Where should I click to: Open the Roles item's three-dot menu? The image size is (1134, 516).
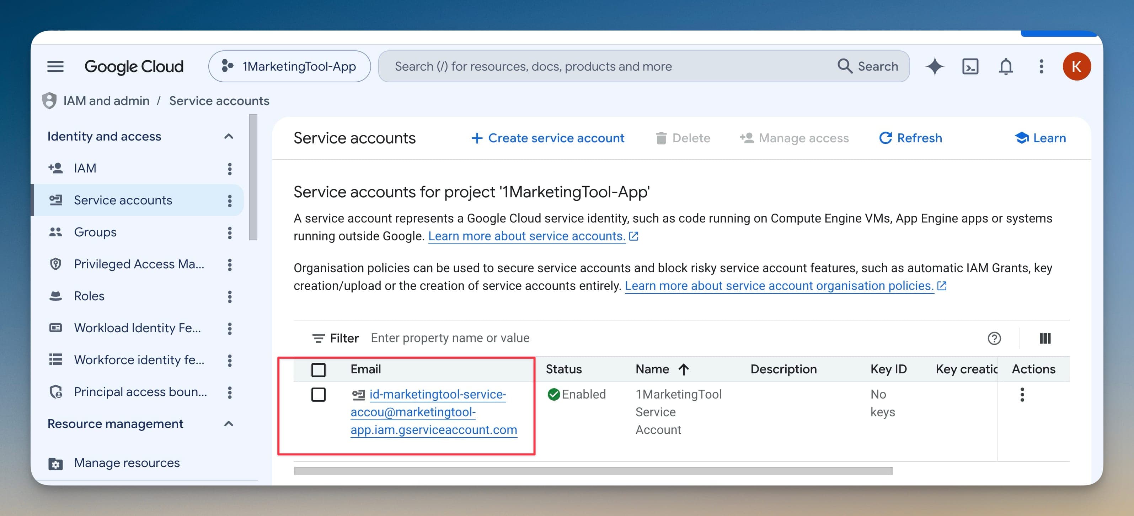pos(229,297)
